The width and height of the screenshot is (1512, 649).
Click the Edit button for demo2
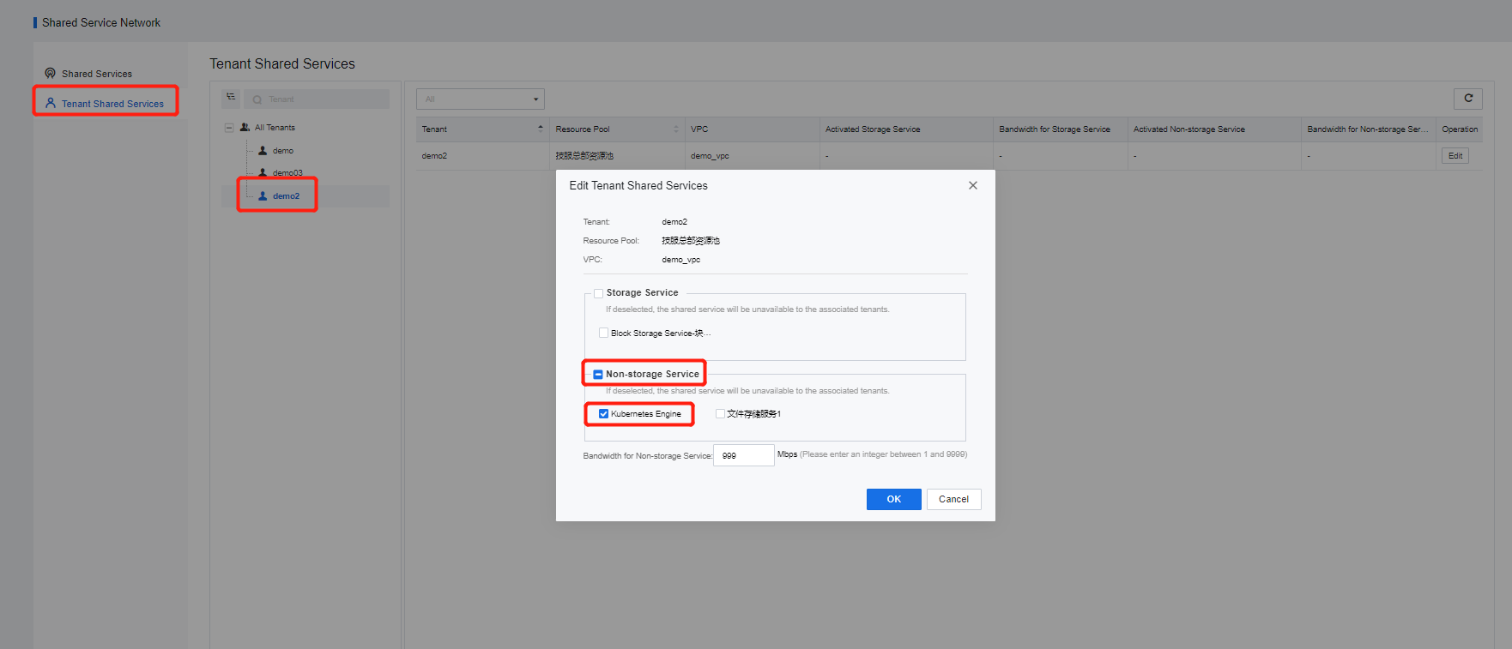(1455, 156)
